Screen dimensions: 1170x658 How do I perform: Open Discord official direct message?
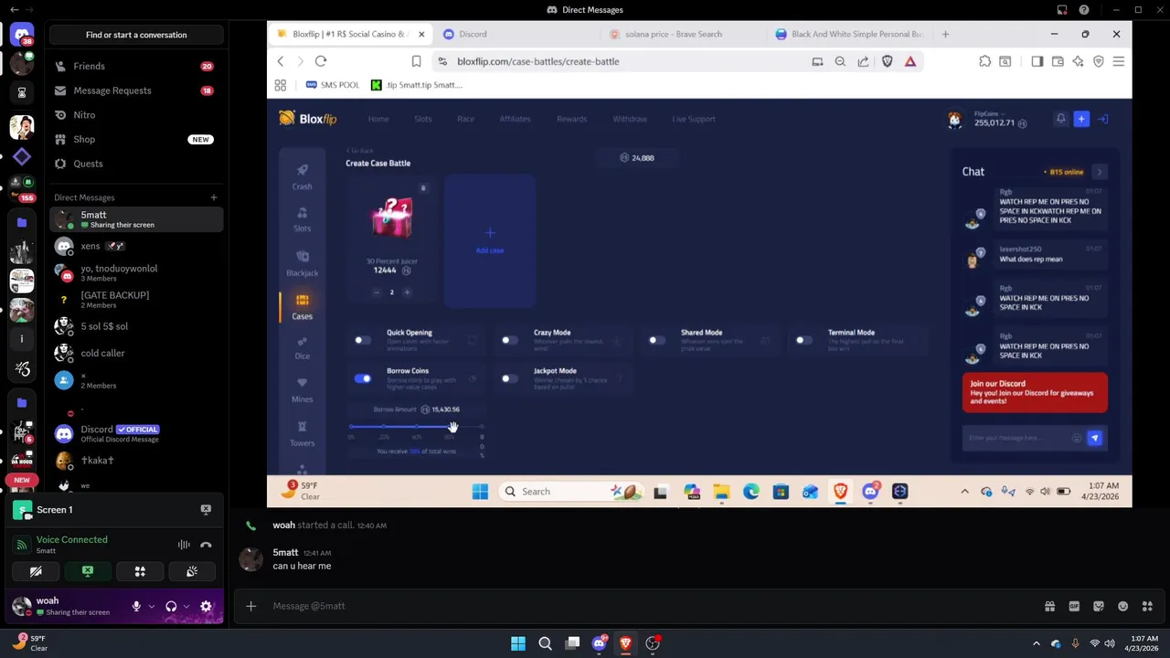(136, 433)
